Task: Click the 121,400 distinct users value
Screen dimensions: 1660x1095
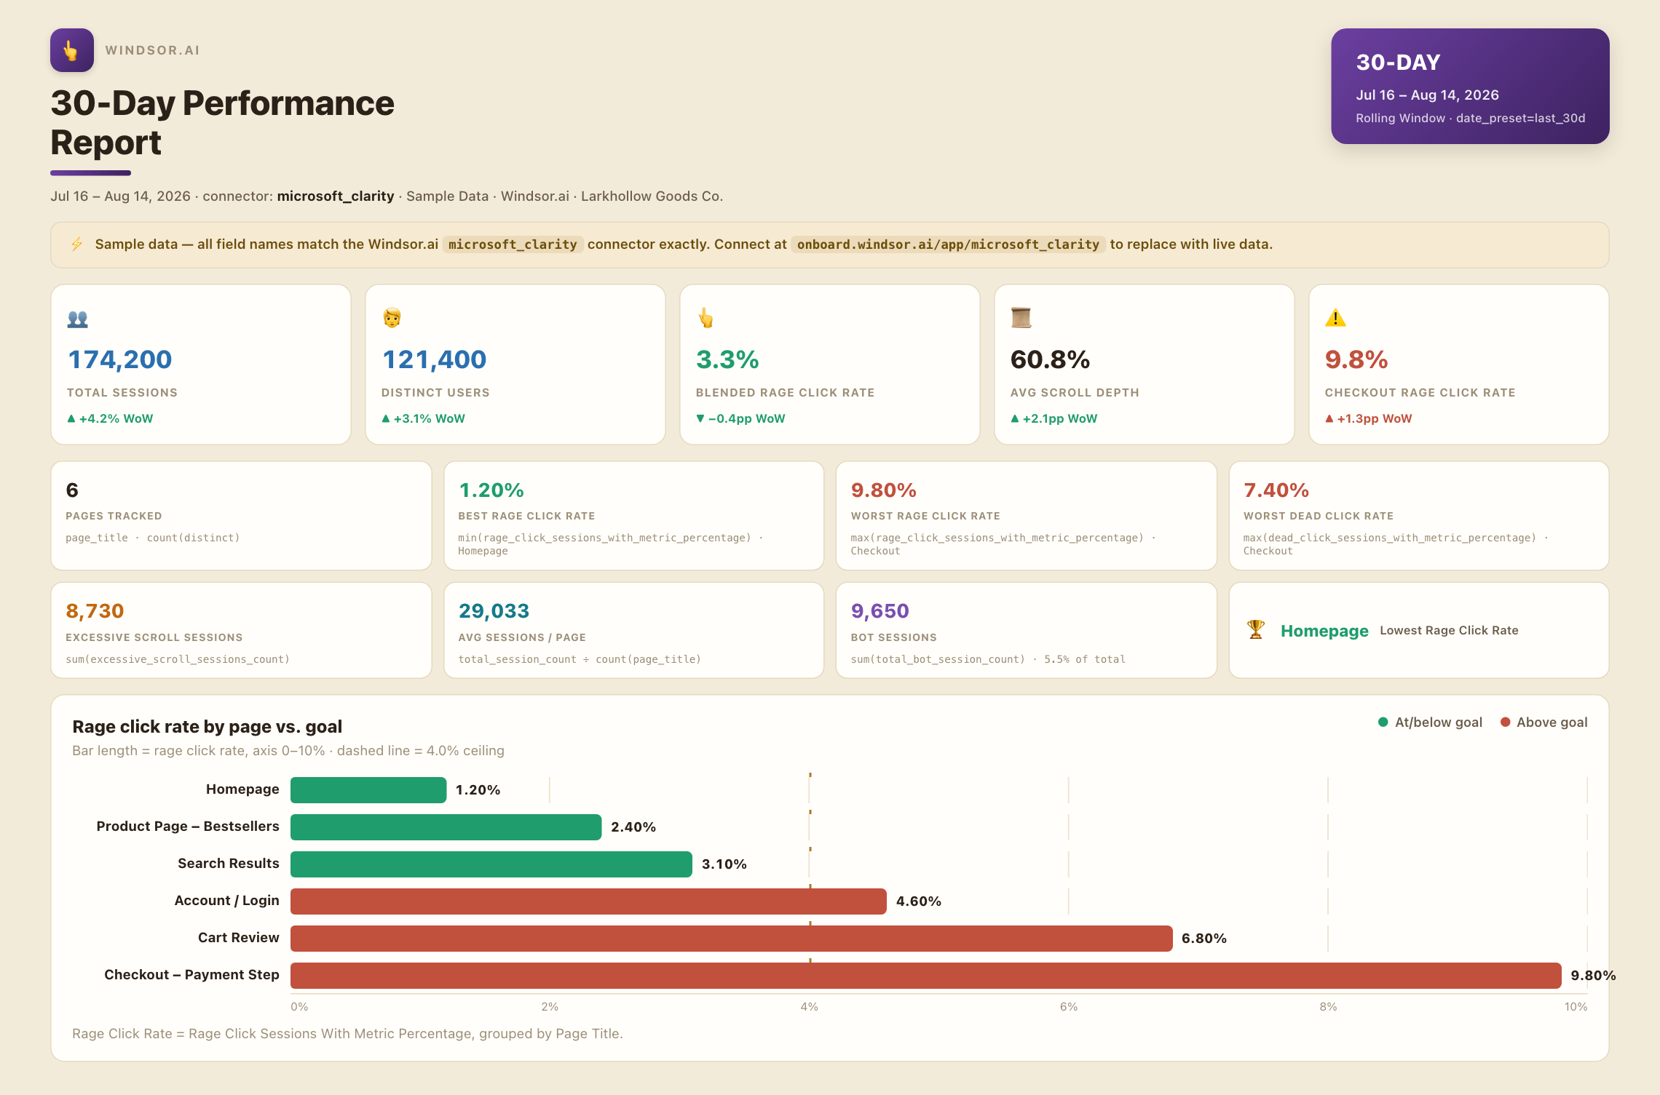Action: coord(434,359)
